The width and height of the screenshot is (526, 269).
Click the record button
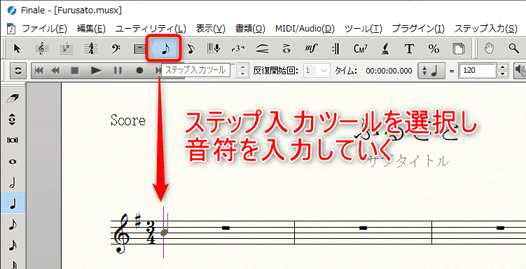point(139,71)
